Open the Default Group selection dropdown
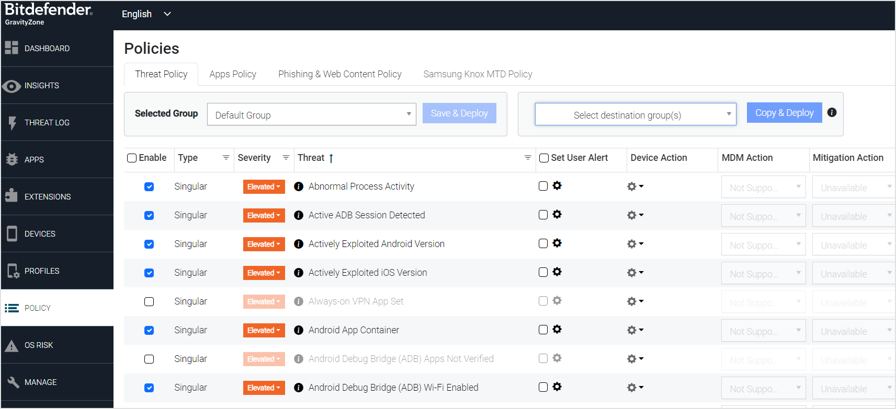This screenshot has height=409, width=896. [x=311, y=114]
